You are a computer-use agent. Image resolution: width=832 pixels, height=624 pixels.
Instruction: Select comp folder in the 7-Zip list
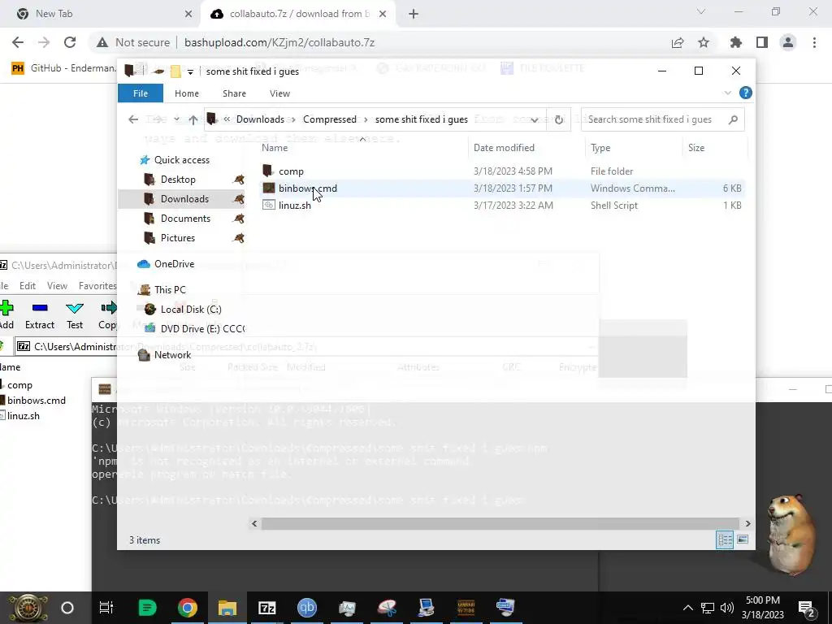pos(19,385)
